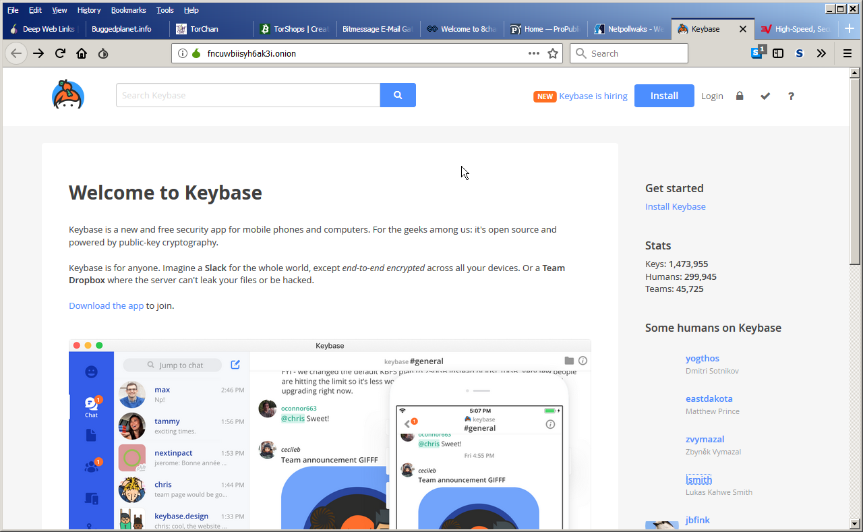Screen dimensions: 863x532
Task: Click the People smiley icon in app sidebar
Action: tap(92, 372)
